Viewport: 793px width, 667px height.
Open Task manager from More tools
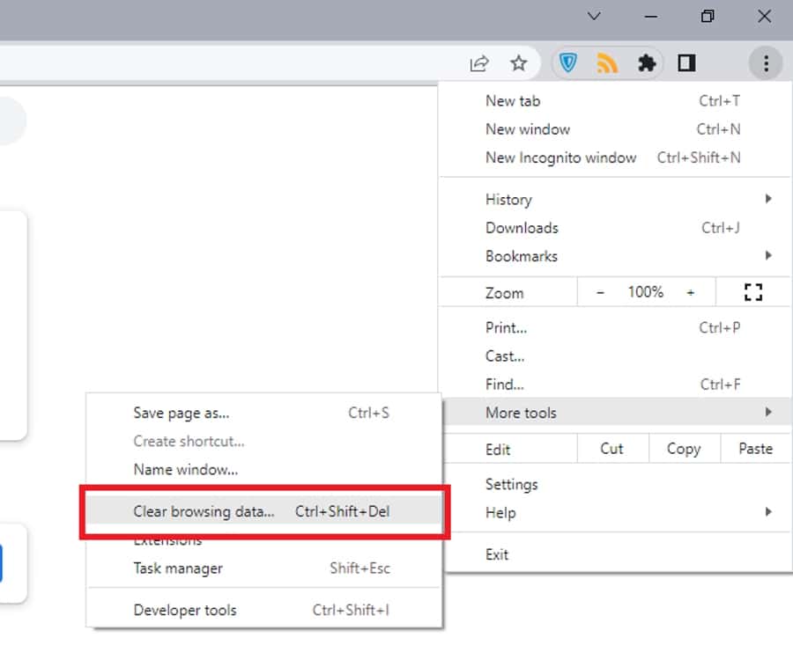click(x=178, y=568)
